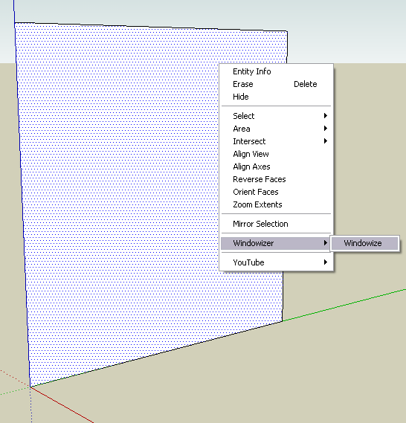Open the YouTube submenu
406x423 pixels.
pos(276,262)
